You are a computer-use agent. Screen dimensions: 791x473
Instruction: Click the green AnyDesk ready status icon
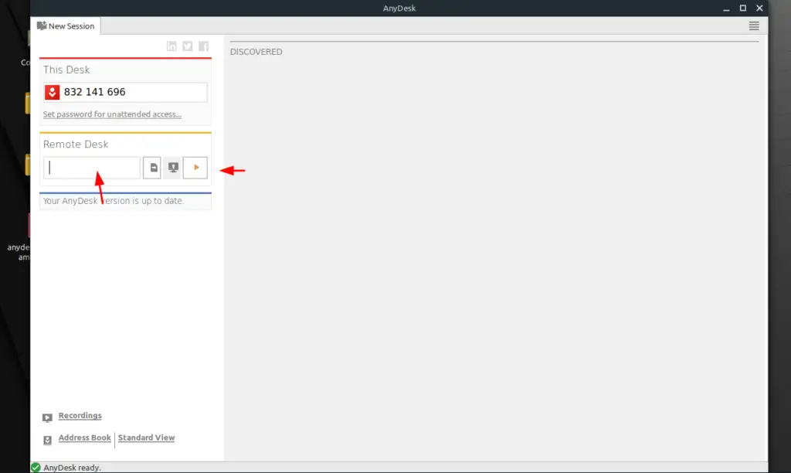point(36,468)
